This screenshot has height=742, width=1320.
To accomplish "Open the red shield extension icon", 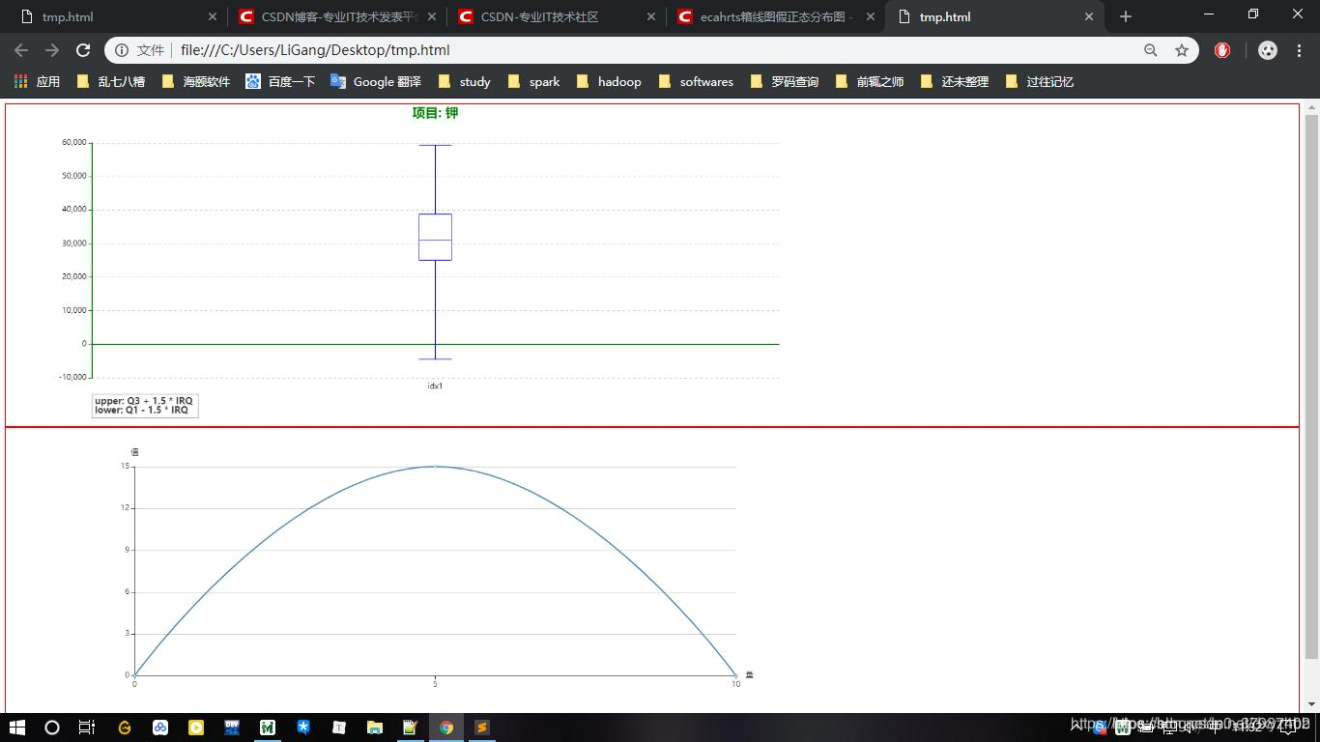I will coord(1222,50).
